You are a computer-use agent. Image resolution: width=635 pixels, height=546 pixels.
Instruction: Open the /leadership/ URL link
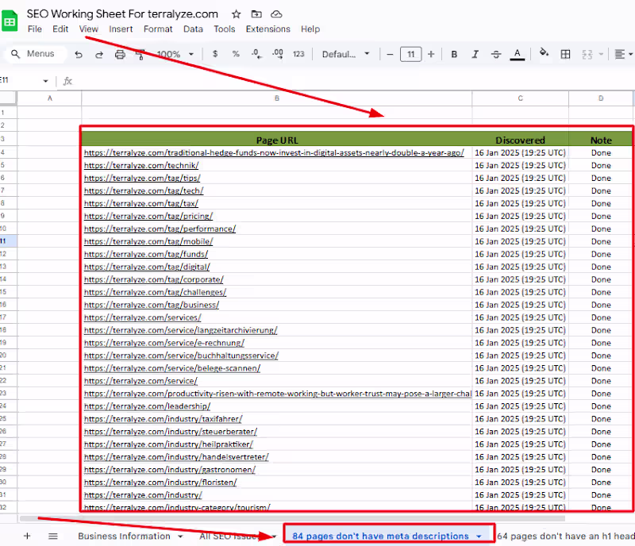coord(147,406)
